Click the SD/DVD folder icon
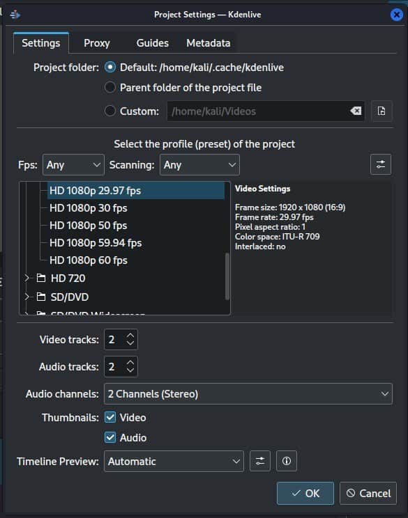Image resolution: width=408 pixels, height=518 pixels. [x=41, y=297]
